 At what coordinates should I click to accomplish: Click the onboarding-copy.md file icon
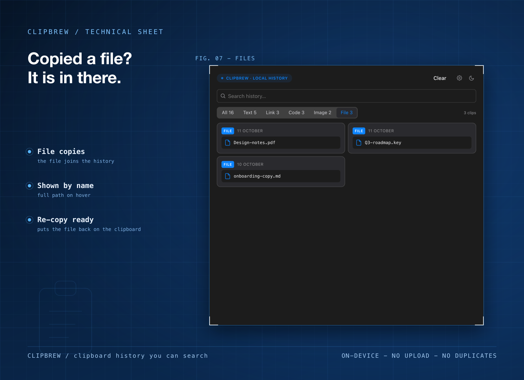coord(228,176)
